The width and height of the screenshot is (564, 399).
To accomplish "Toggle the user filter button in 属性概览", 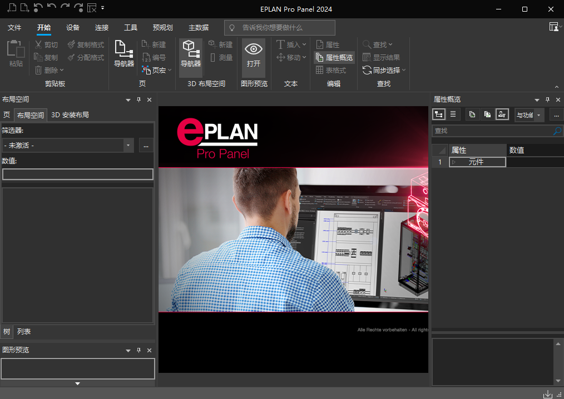I will point(502,114).
